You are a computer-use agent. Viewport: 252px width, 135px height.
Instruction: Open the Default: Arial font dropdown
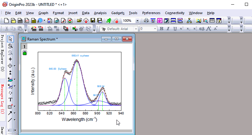(x=136, y=29)
